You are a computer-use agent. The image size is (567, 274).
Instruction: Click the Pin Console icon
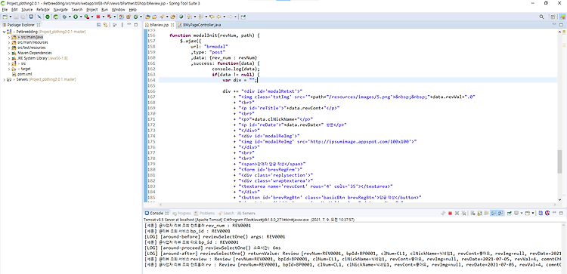point(509,214)
